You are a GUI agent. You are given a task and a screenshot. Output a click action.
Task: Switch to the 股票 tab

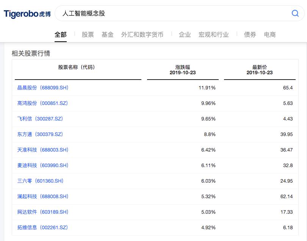tap(88, 34)
